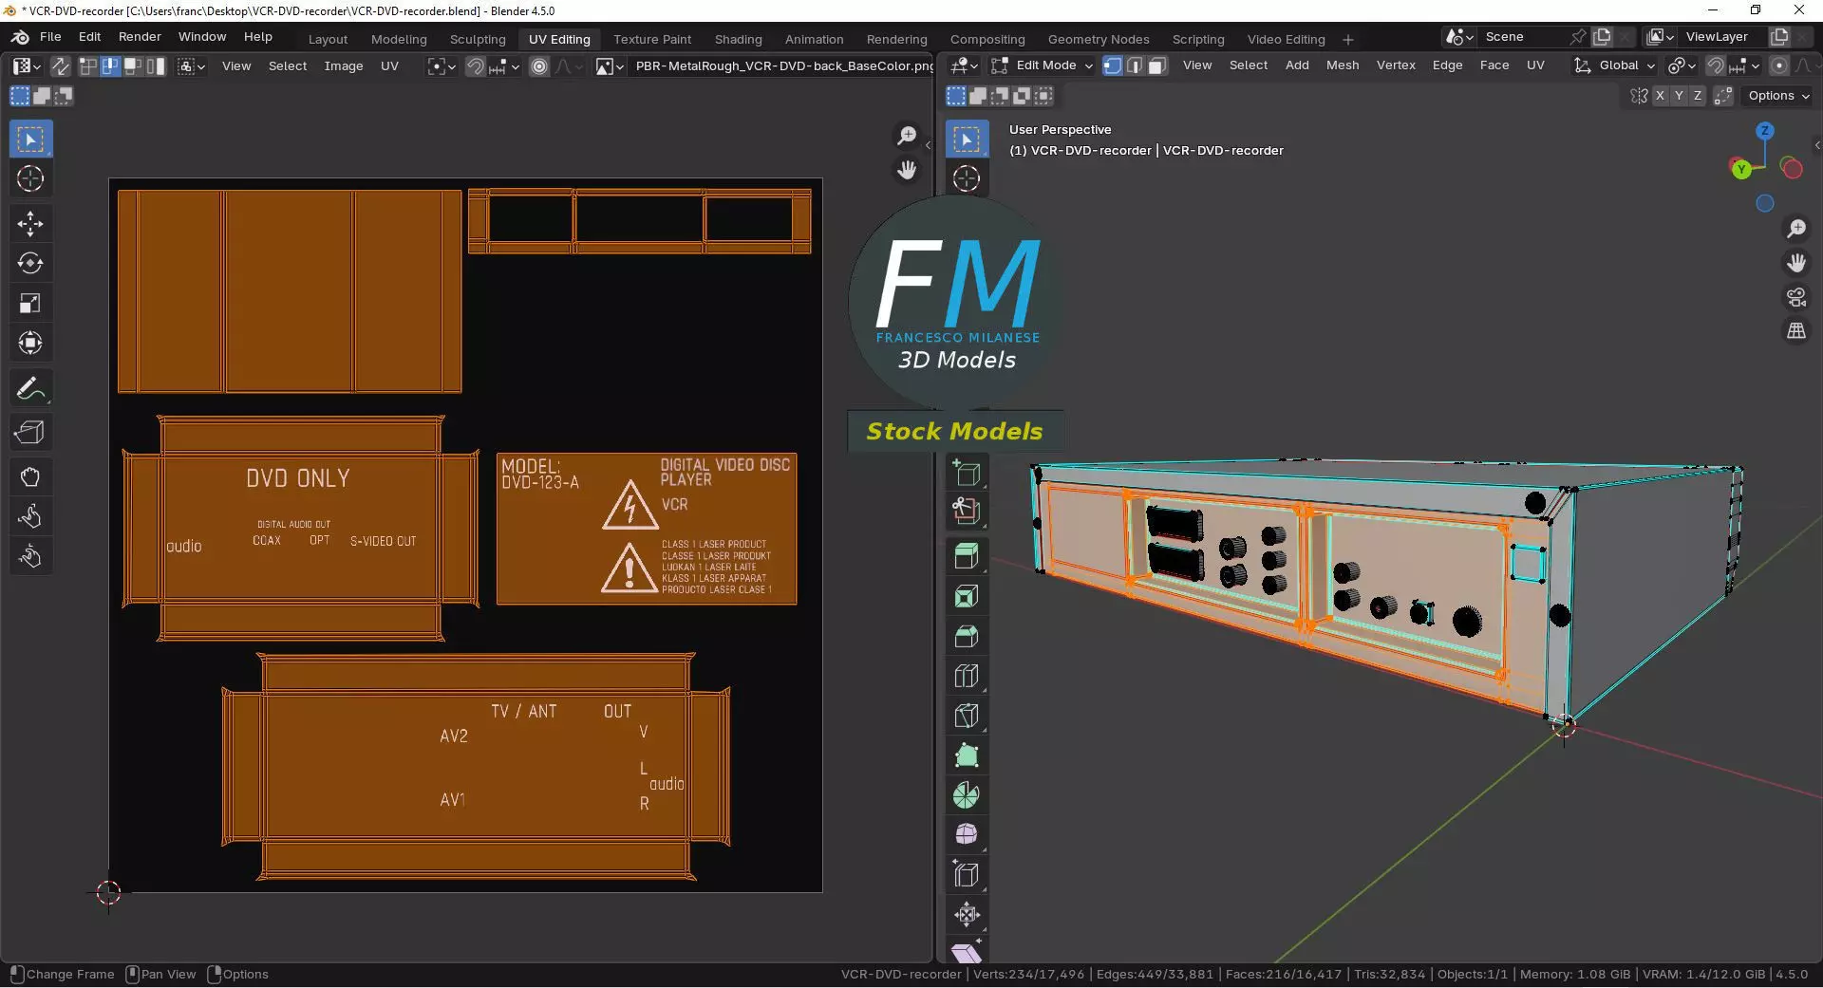Select the Transform tool in UV editor
Viewport: 1823px width, 988px height.
click(30, 344)
